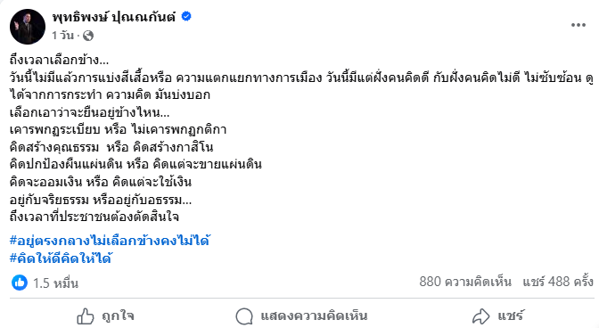
Task: Click the globe public privacy icon
Action: tap(88, 36)
